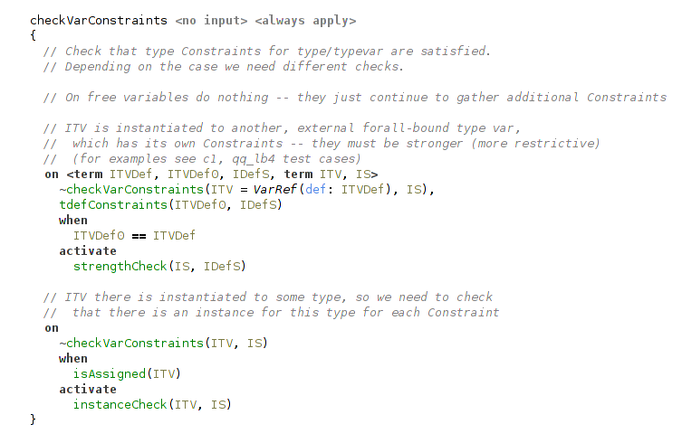
Task: Click the == operator between ITVDef0 and ITVDef
Action: [x=139, y=236]
